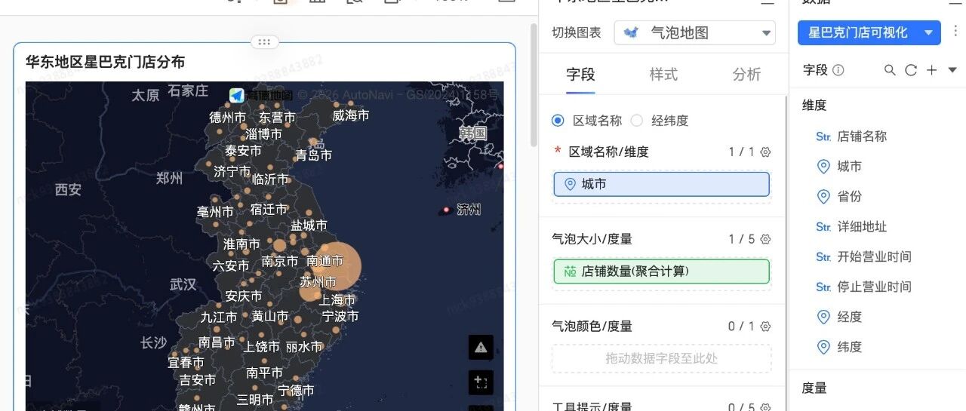This screenshot has height=411, width=966.
Task: Click the 店铺数量(聚合计算) measure pill
Action: tap(662, 271)
